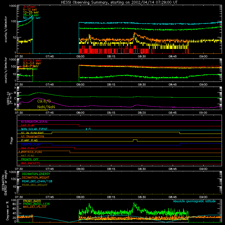Click the REAR_DEC_CHAN/128 legend label

click(x=37, y=181)
